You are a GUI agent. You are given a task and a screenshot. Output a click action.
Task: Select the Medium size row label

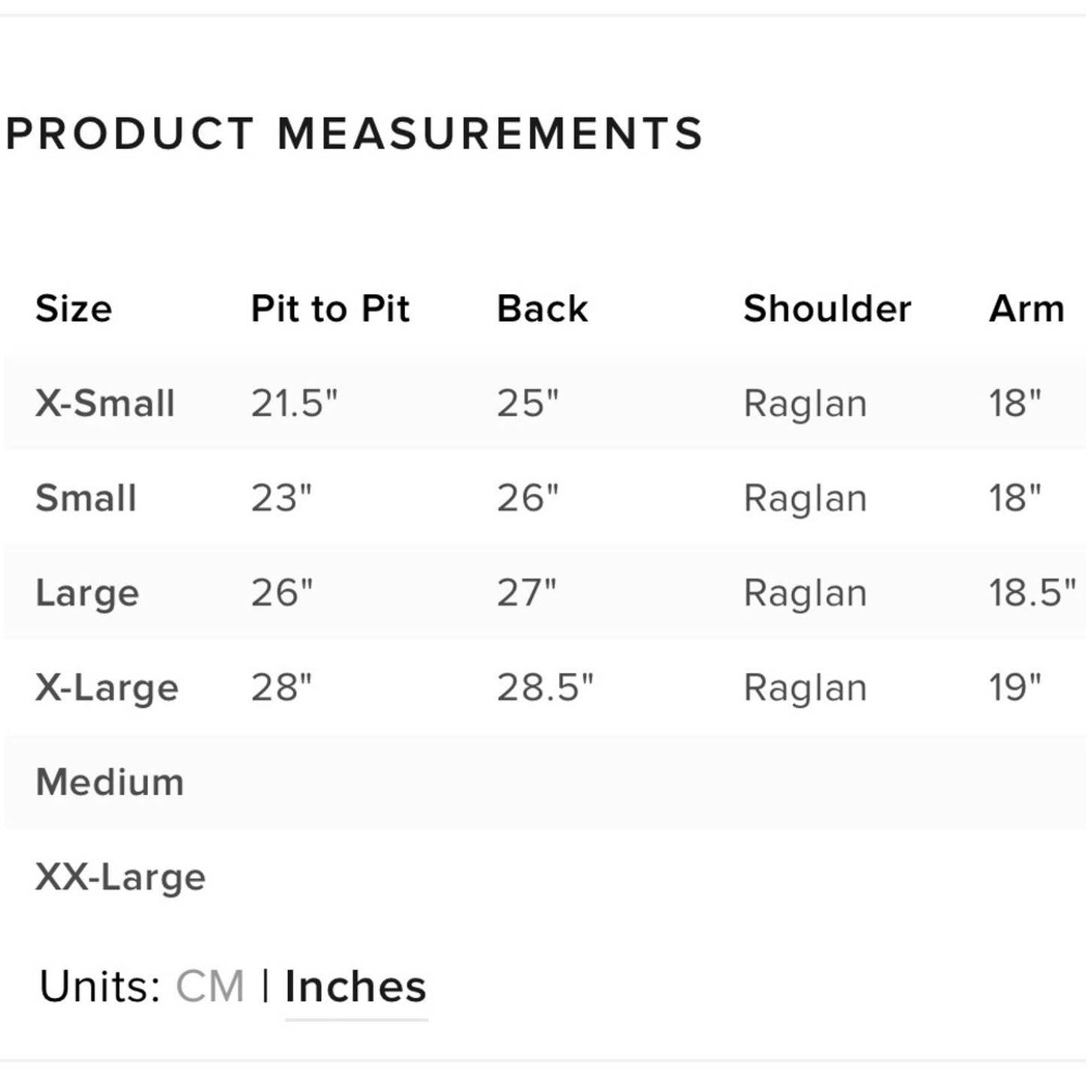pos(110,782)
